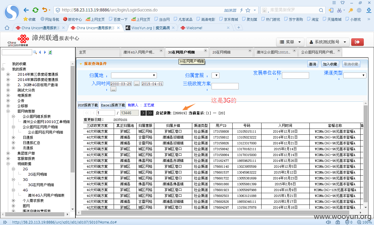Download the report via Excel报表下载
The width and height of the screenshot is (374, 225).
pyautogui.click(x=113, y=105)
